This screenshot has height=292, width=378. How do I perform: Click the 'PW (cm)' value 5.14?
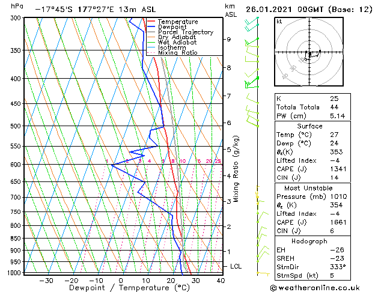(x=338, y=116)
